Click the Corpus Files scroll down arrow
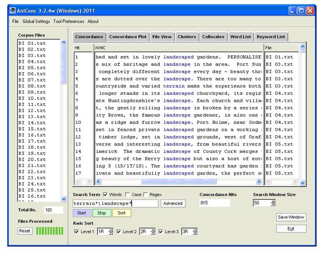The width and height of the screenshot is (320, 253). click(64, 199)
